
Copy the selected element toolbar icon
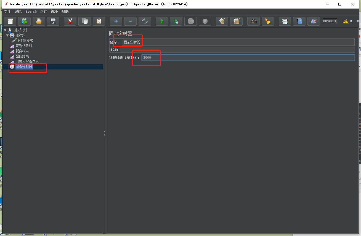click(85, 21)
